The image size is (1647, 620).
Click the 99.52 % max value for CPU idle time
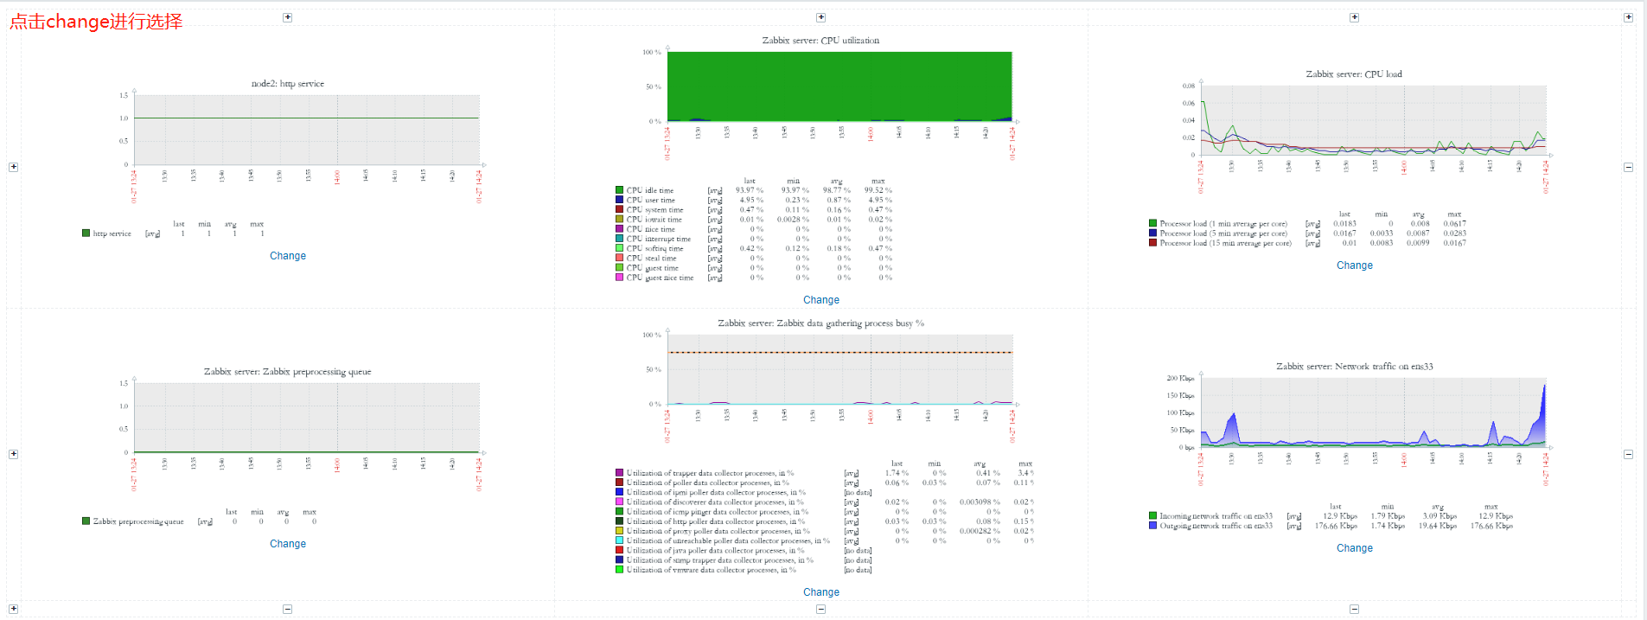[878, 190]
